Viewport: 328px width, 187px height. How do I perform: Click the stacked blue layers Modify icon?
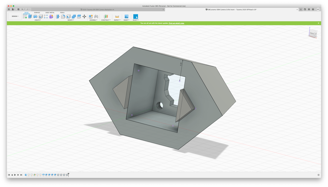(x=79, y=16)
